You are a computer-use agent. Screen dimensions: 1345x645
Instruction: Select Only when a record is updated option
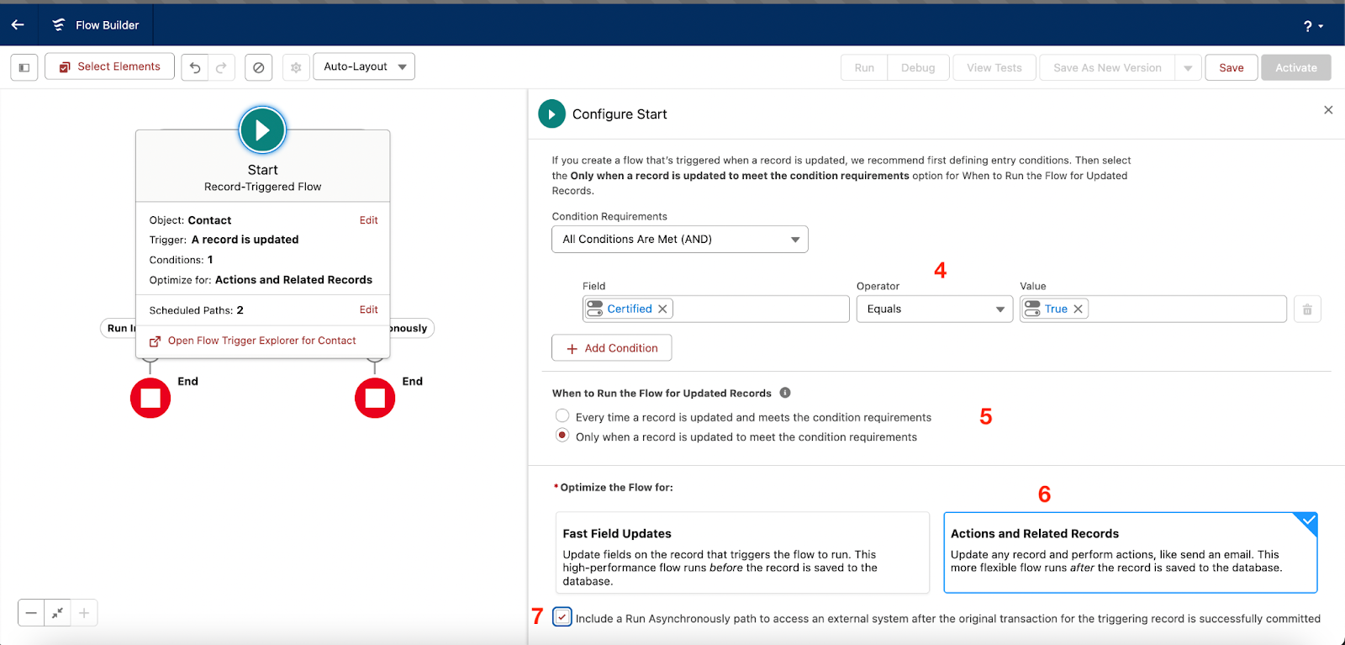(x=562, y=436)
